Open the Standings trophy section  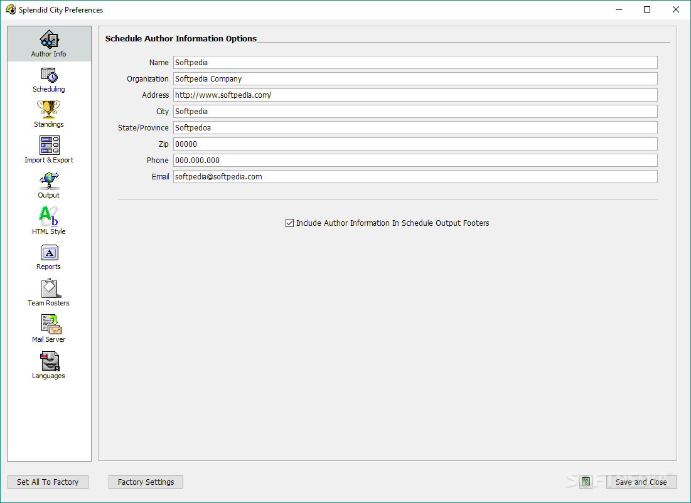(x=49, y=114)
